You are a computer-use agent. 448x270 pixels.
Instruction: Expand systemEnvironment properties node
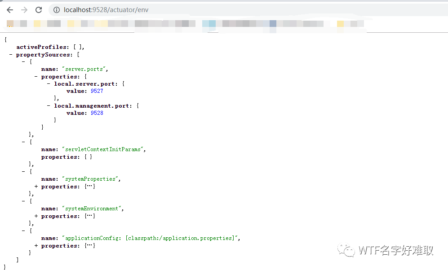pyautogui.click(x=36, y=216)
